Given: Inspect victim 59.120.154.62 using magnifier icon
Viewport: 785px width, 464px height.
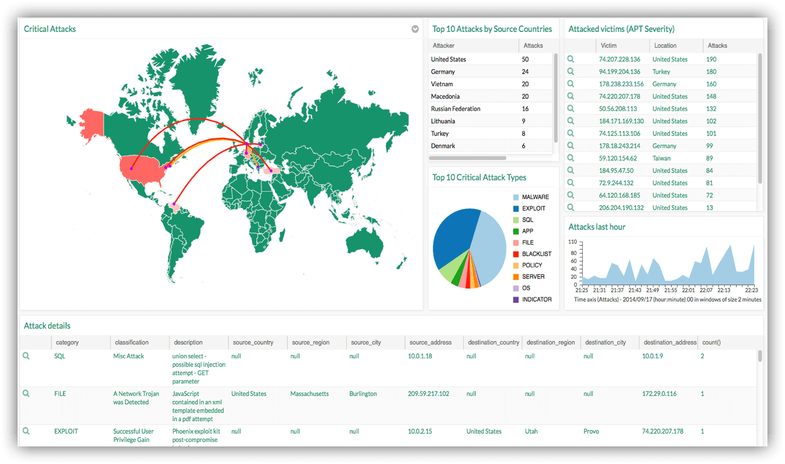Looking at the screenshot, I should point(571,158).
